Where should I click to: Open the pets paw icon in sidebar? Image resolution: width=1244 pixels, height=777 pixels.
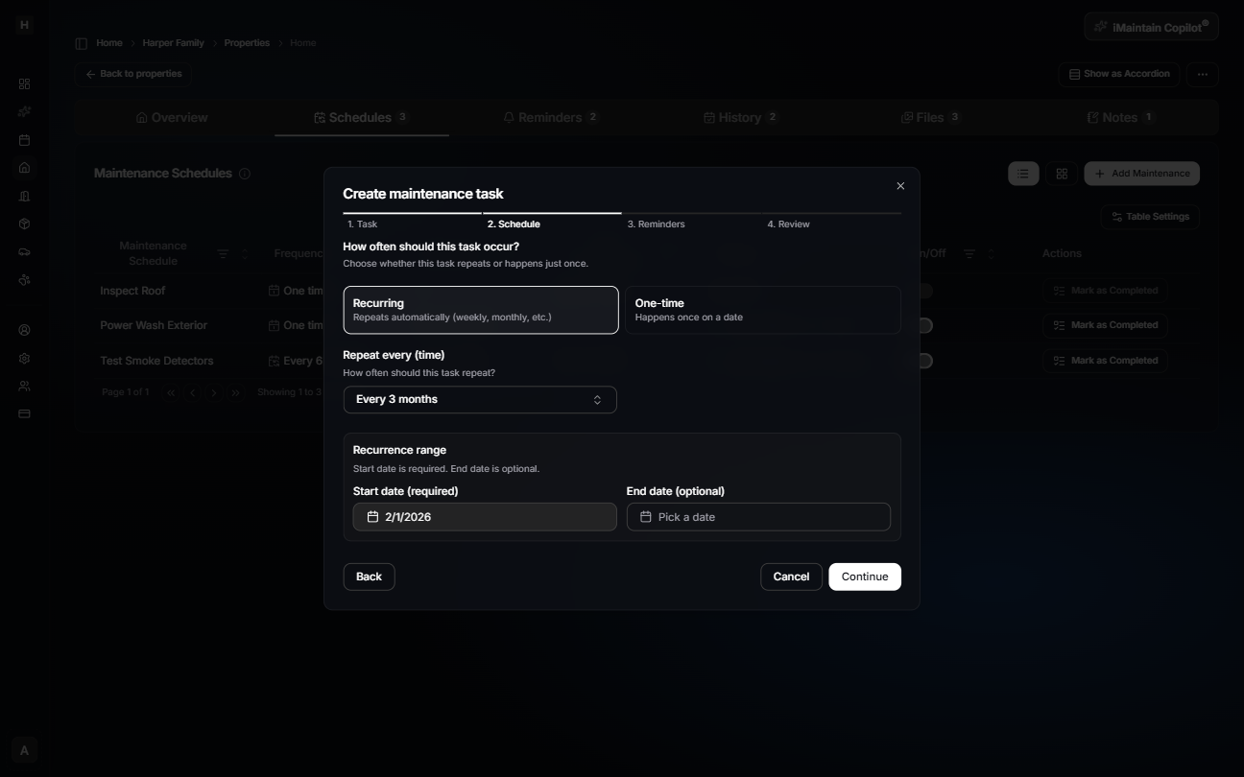coord(24,279)
